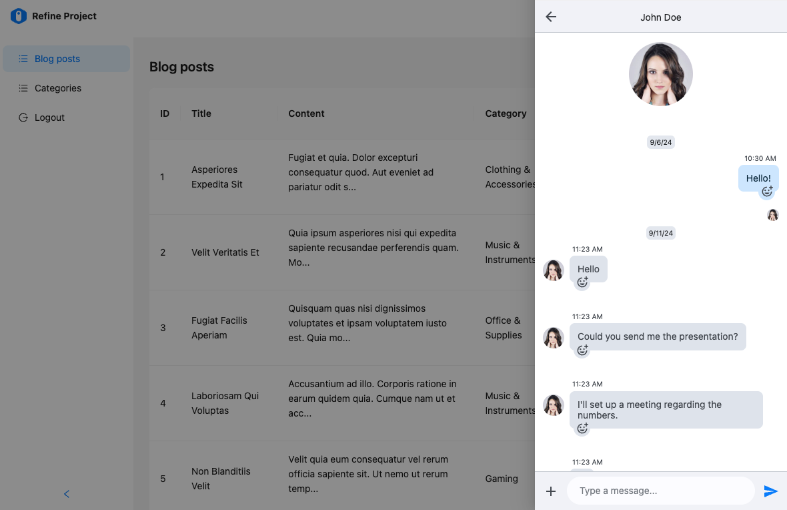Click the Title column header

[x=201, y=113]
